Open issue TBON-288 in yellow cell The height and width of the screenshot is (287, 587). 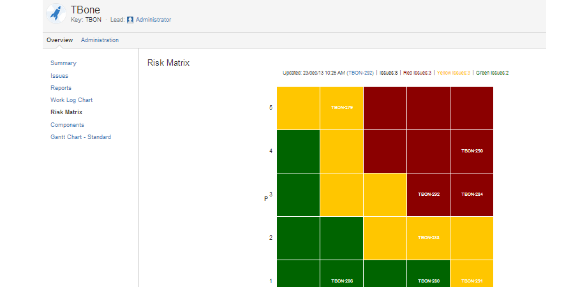[x=429, y=237]
